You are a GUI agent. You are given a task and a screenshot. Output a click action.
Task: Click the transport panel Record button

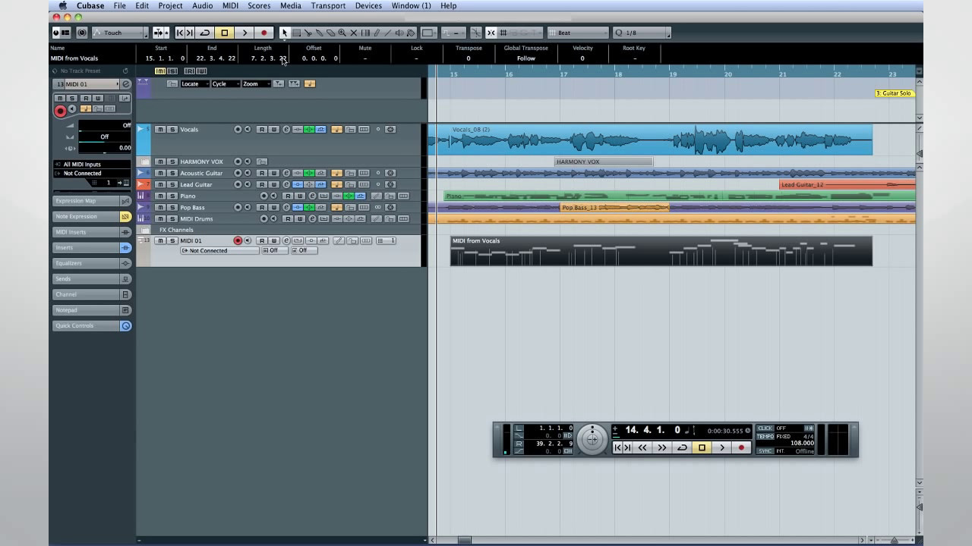click(742, 447)
